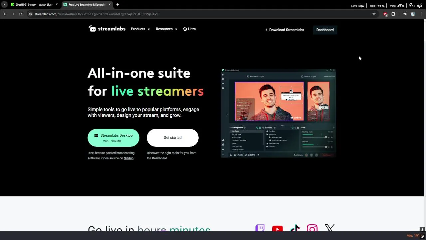The height and width of the screenshot is (240, 426).
Task: Open a new browser tab
Action: click(117, 5)
